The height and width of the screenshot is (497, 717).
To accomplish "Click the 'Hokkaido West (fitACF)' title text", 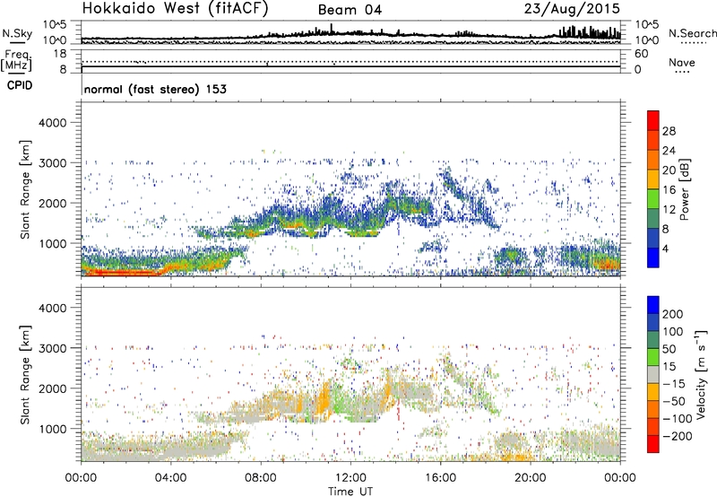I will point(175,9).
